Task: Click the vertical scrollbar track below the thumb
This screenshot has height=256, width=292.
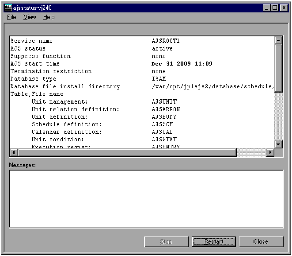Action: pyautogui.click(x=278, y=116)
